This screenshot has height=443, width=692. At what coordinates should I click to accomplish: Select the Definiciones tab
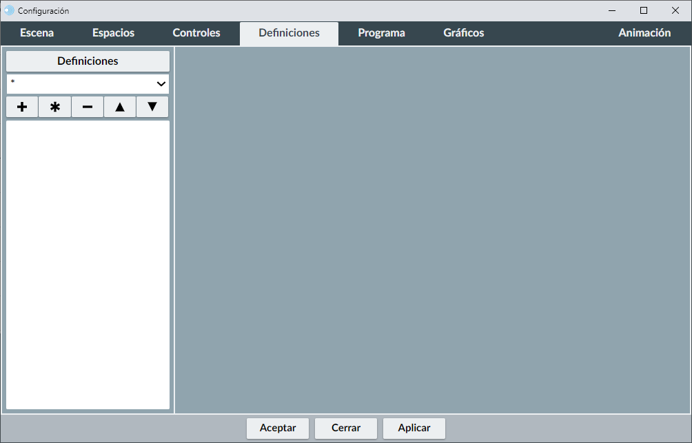[x=289, y=33]
